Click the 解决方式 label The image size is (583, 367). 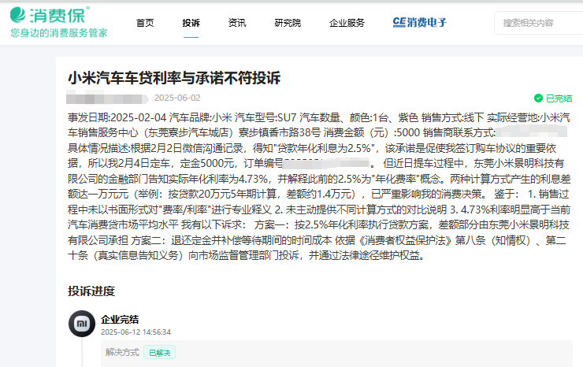click(x=122, y=352)
